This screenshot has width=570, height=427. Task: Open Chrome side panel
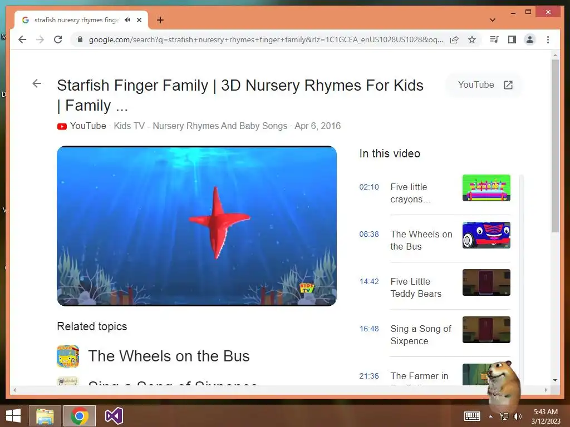click(x=512, y=39)
